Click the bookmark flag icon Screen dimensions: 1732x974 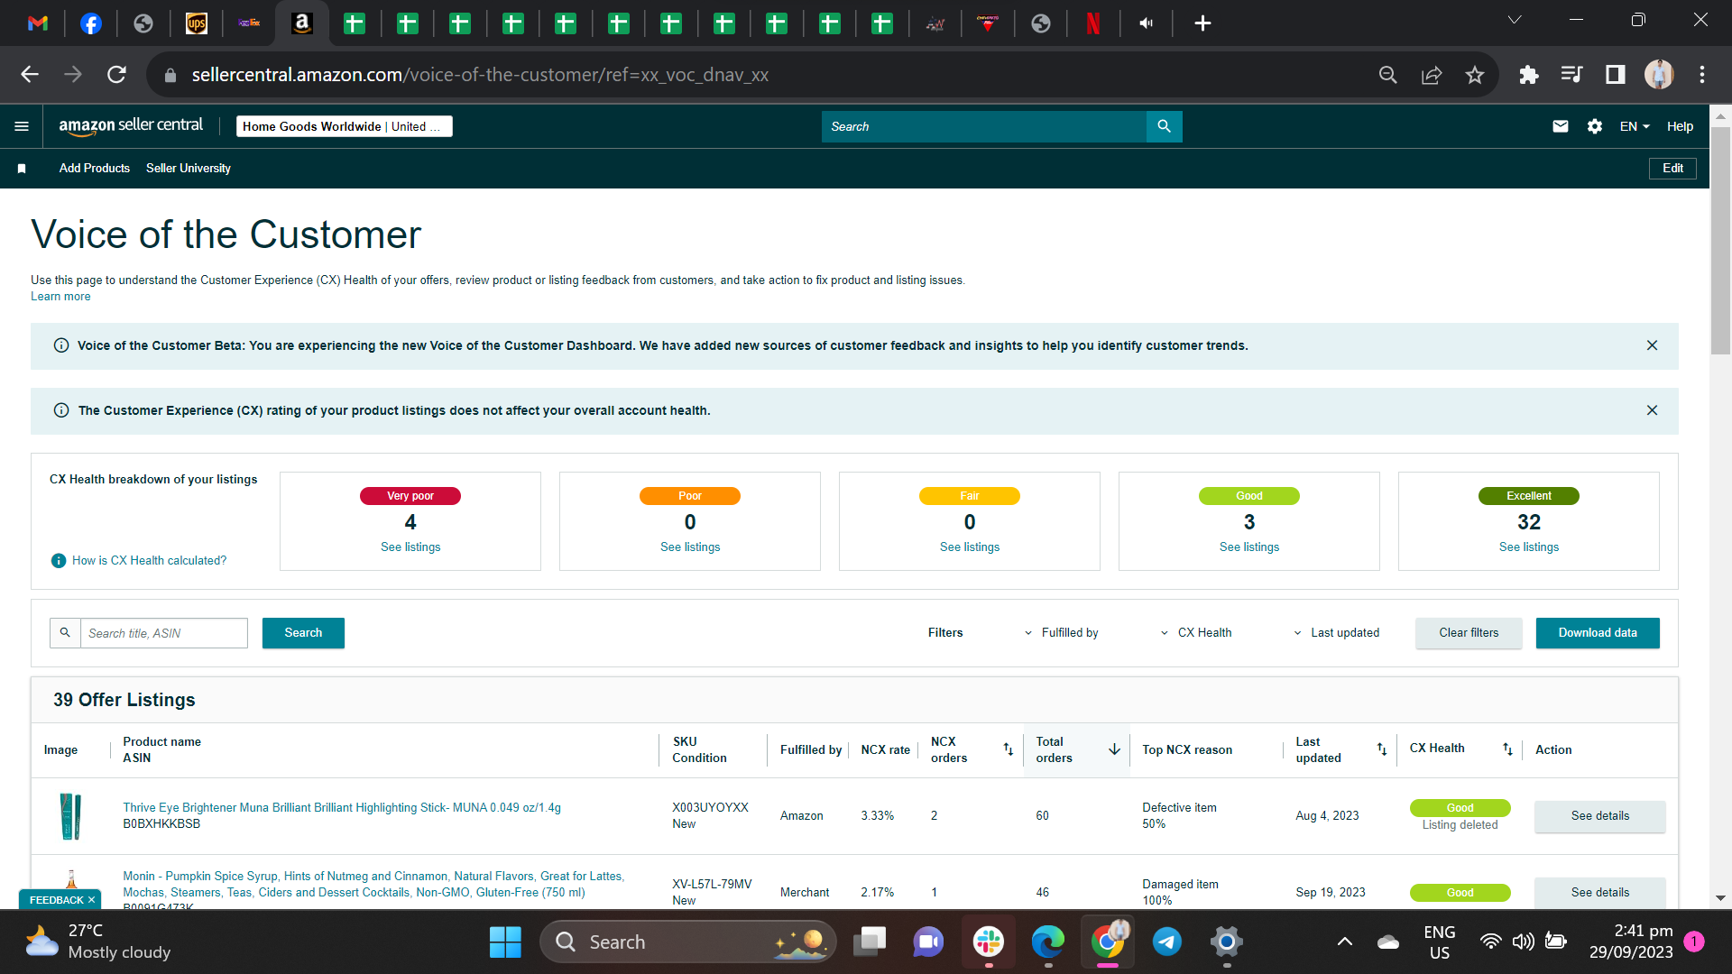(22, 169)
